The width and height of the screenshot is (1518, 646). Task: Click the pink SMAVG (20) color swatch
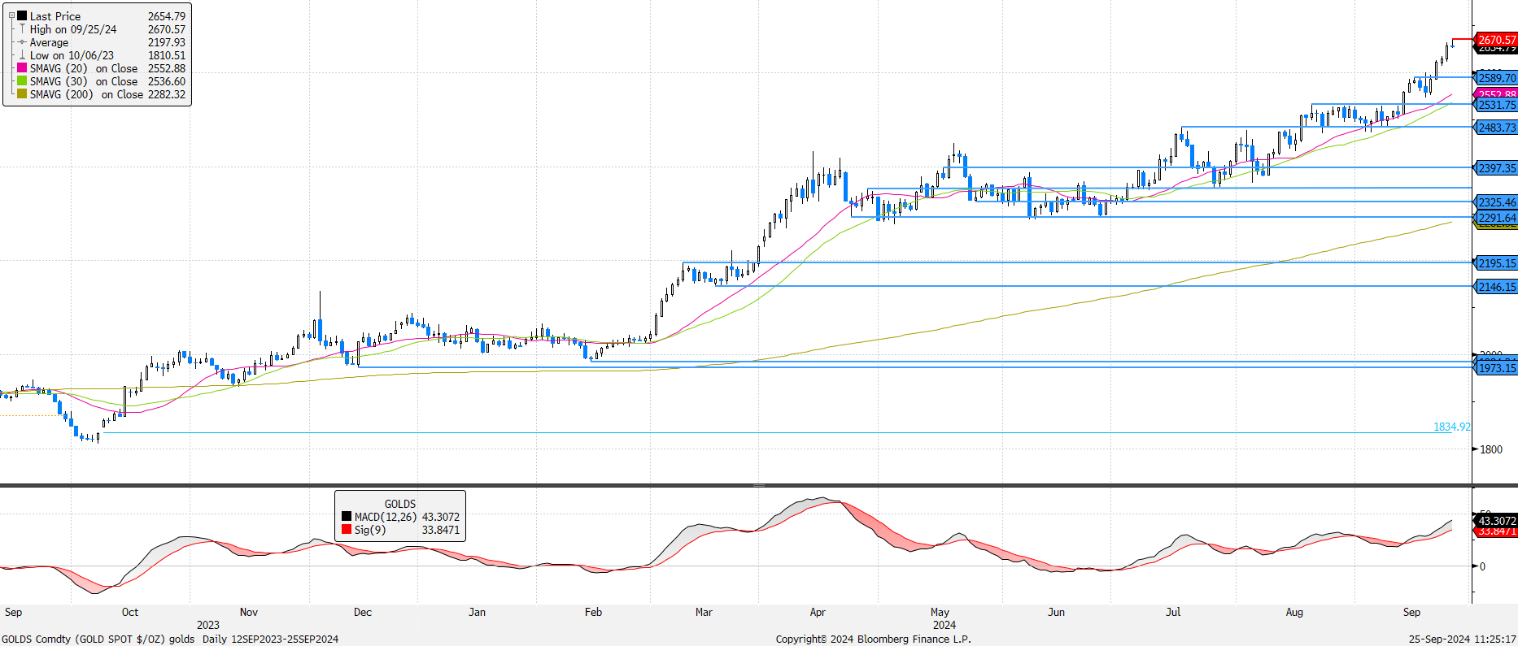[x=22, y=68]
